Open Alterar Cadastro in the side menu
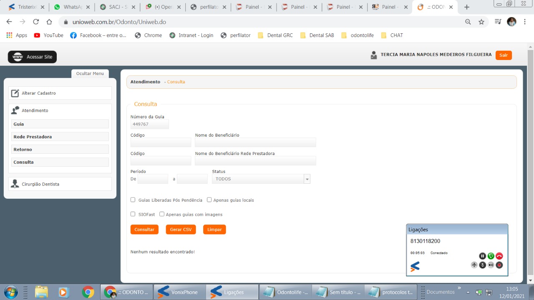Viewport: 534px width, 300px height. [x=60, y=93]
